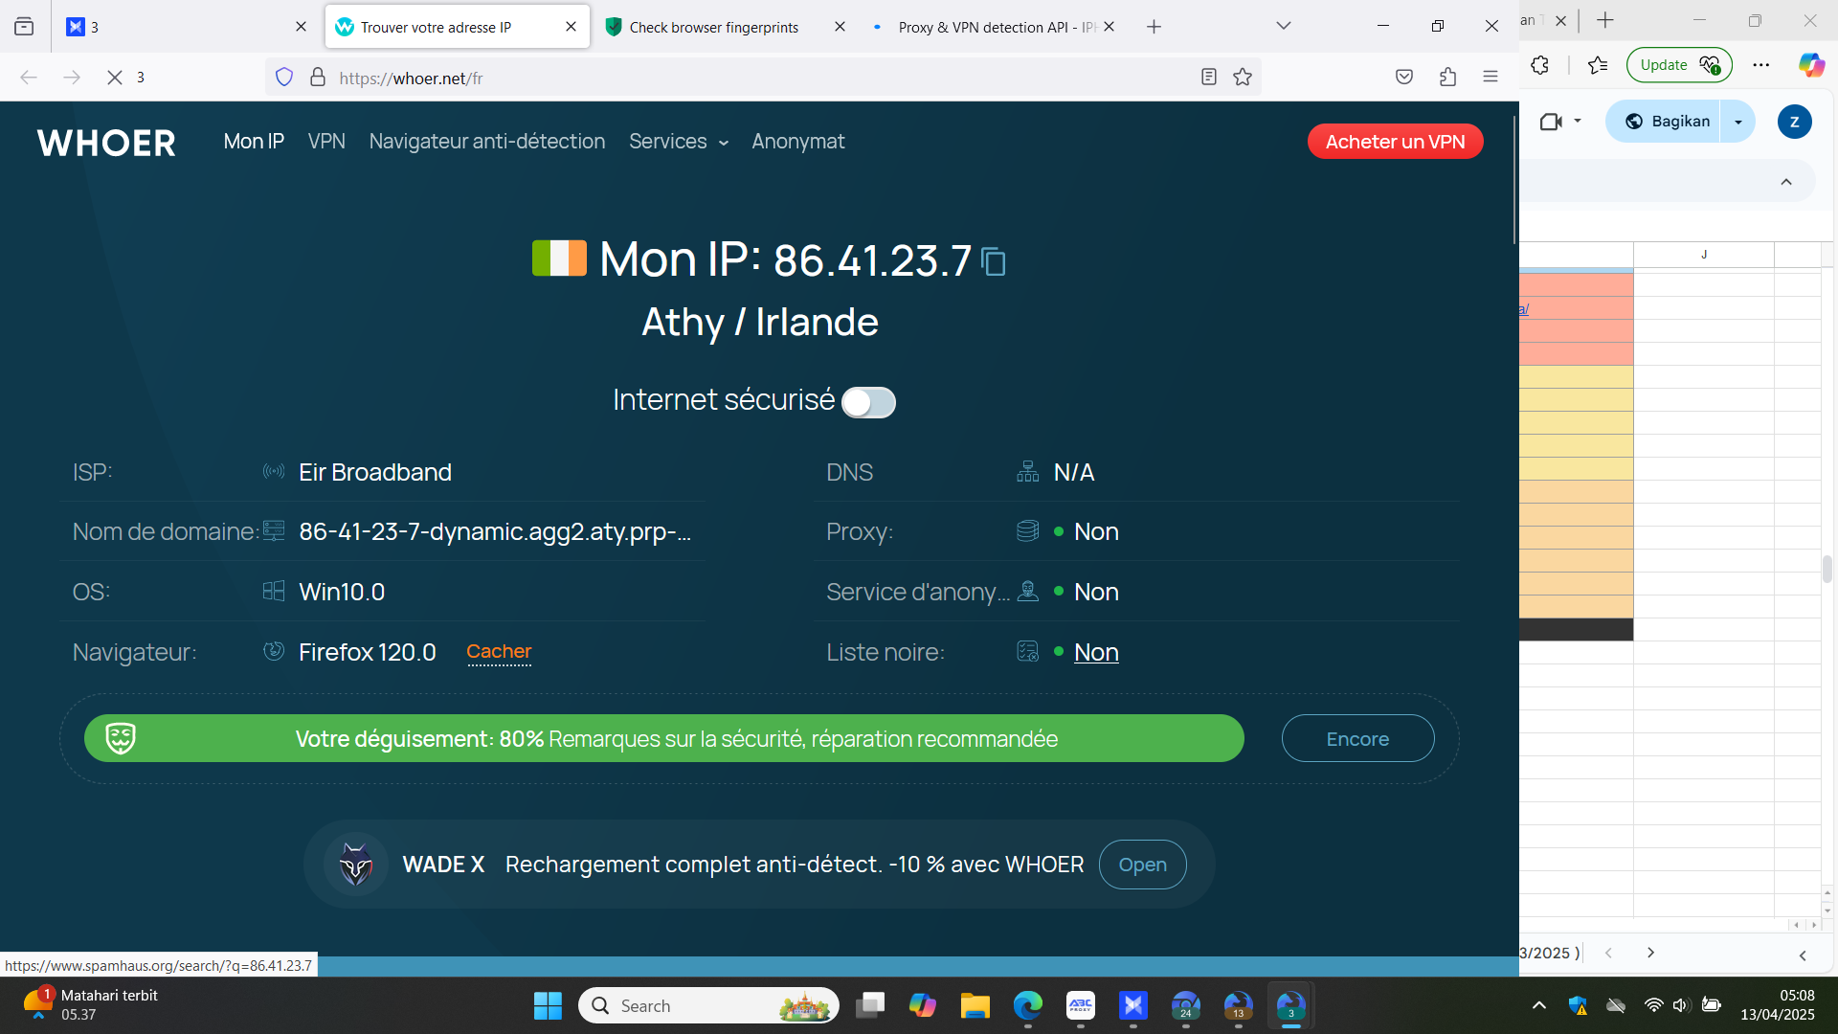Viewport: 1838px width, 1034px height.
Task: Switch to the Proxy & VPN detection API tab
Action: [996, 27]
